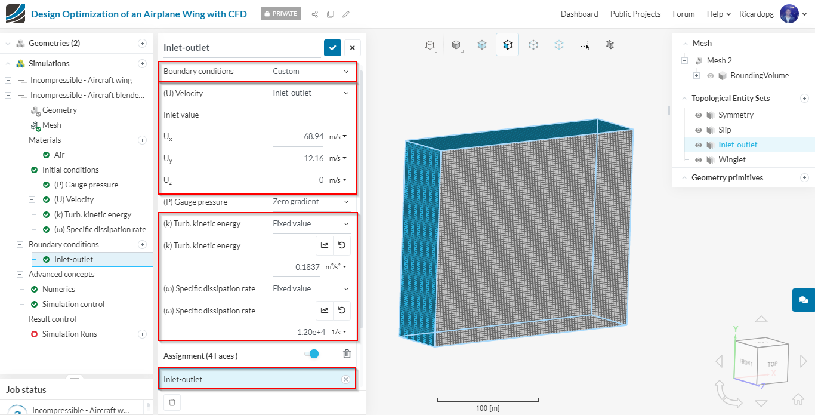This screenshot has width=815, height=415.
Task: Click the bottom trash icon to delete boundary condition
Action: pyautogui.click(x=172, y=402)
